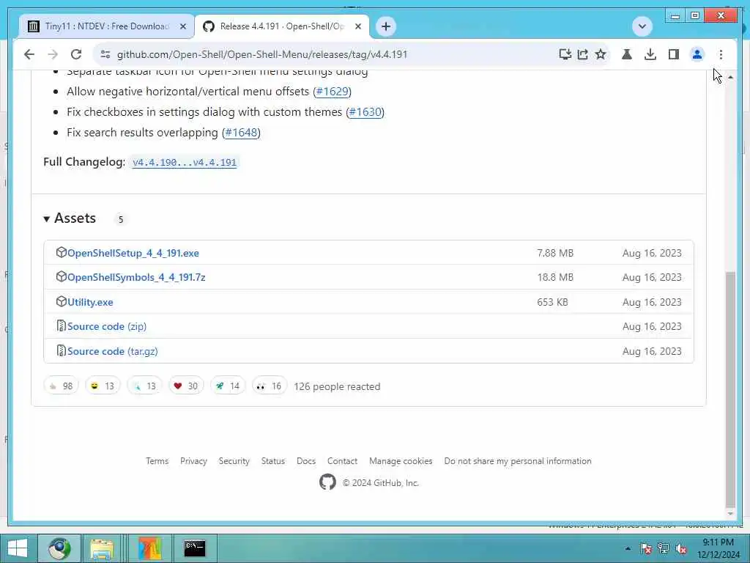Open File Explorer from taskbar
This screenshot has width=750, height=563.
coord(101,548)
